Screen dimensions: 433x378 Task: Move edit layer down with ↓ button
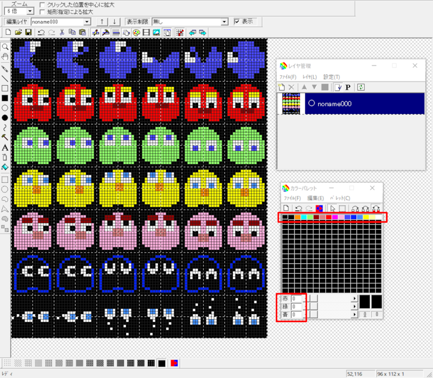pos(114,22)
